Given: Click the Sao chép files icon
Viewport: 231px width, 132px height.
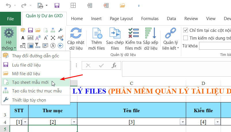Looking at the screenshot, I should point(115,33).
